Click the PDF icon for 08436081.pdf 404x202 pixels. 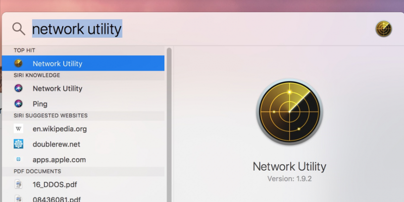pos(18,198)
